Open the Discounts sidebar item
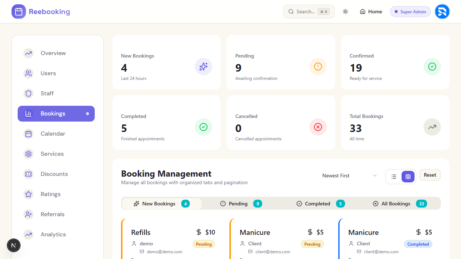Viewport: 461px width, 259px height. [x=54, y=174]
